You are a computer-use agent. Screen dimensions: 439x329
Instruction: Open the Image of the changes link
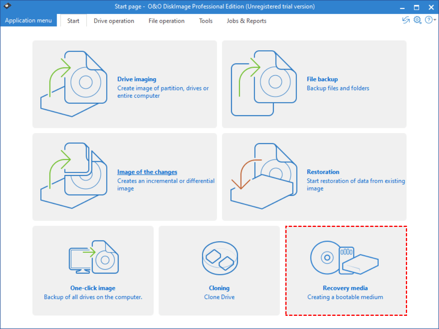point(147,172)
